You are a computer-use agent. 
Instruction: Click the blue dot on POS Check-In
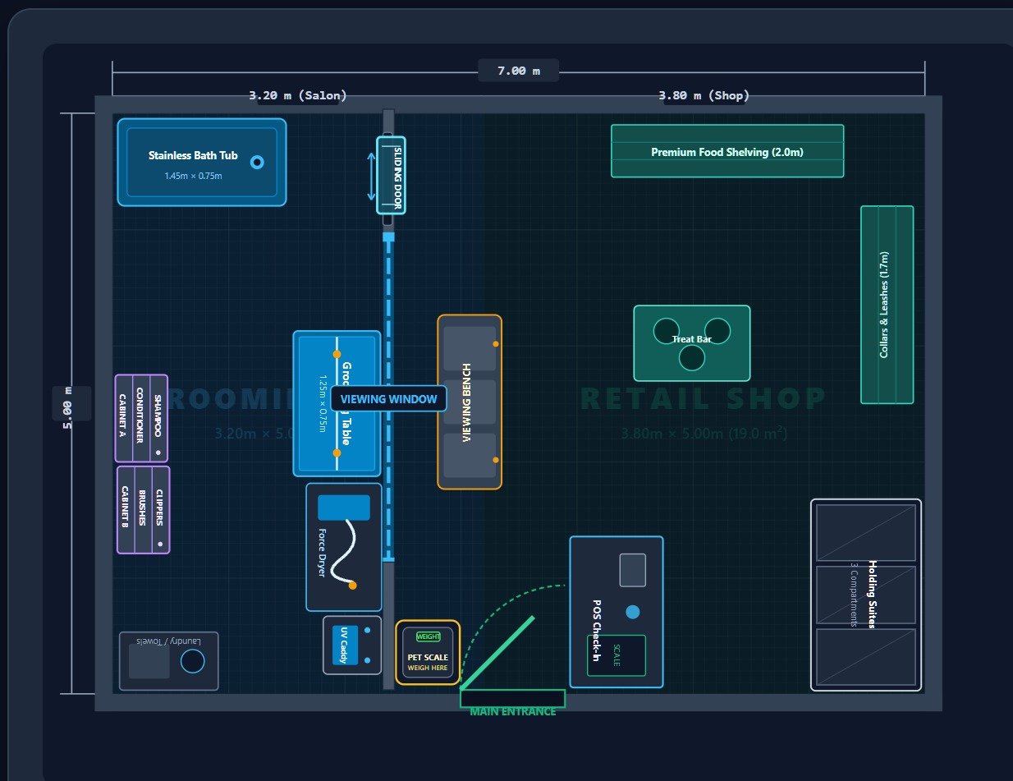[632, 612]
